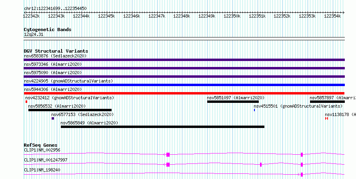The image size is (356, 179).
Task: Click the black nsv5851097 variant bar
Action: point(233,102)
